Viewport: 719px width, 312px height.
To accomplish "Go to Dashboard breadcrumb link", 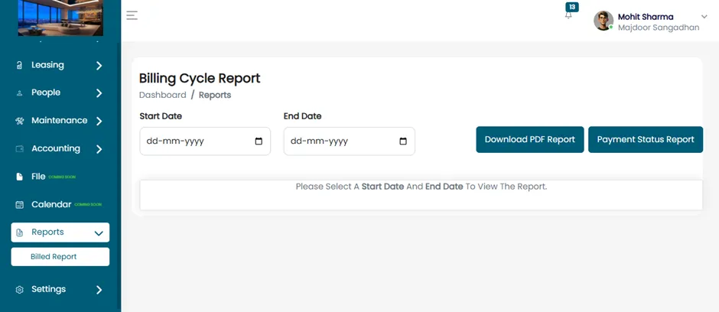I will pos(163,95).
